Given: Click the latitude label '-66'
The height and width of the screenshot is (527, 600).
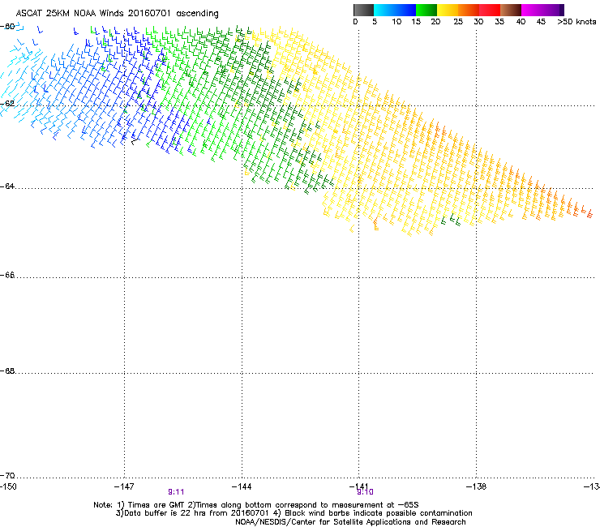Looking at the screenshot, I should 7,275.
